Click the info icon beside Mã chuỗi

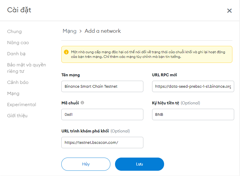click(82, 103)
